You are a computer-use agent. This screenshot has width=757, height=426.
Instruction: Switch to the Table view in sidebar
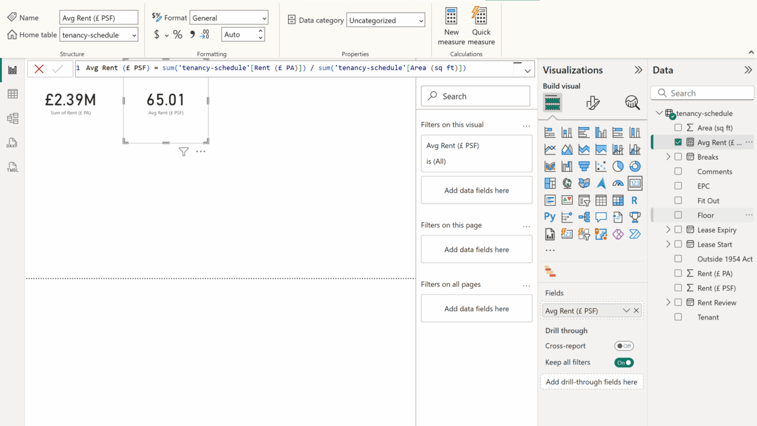tap(12, 94)
